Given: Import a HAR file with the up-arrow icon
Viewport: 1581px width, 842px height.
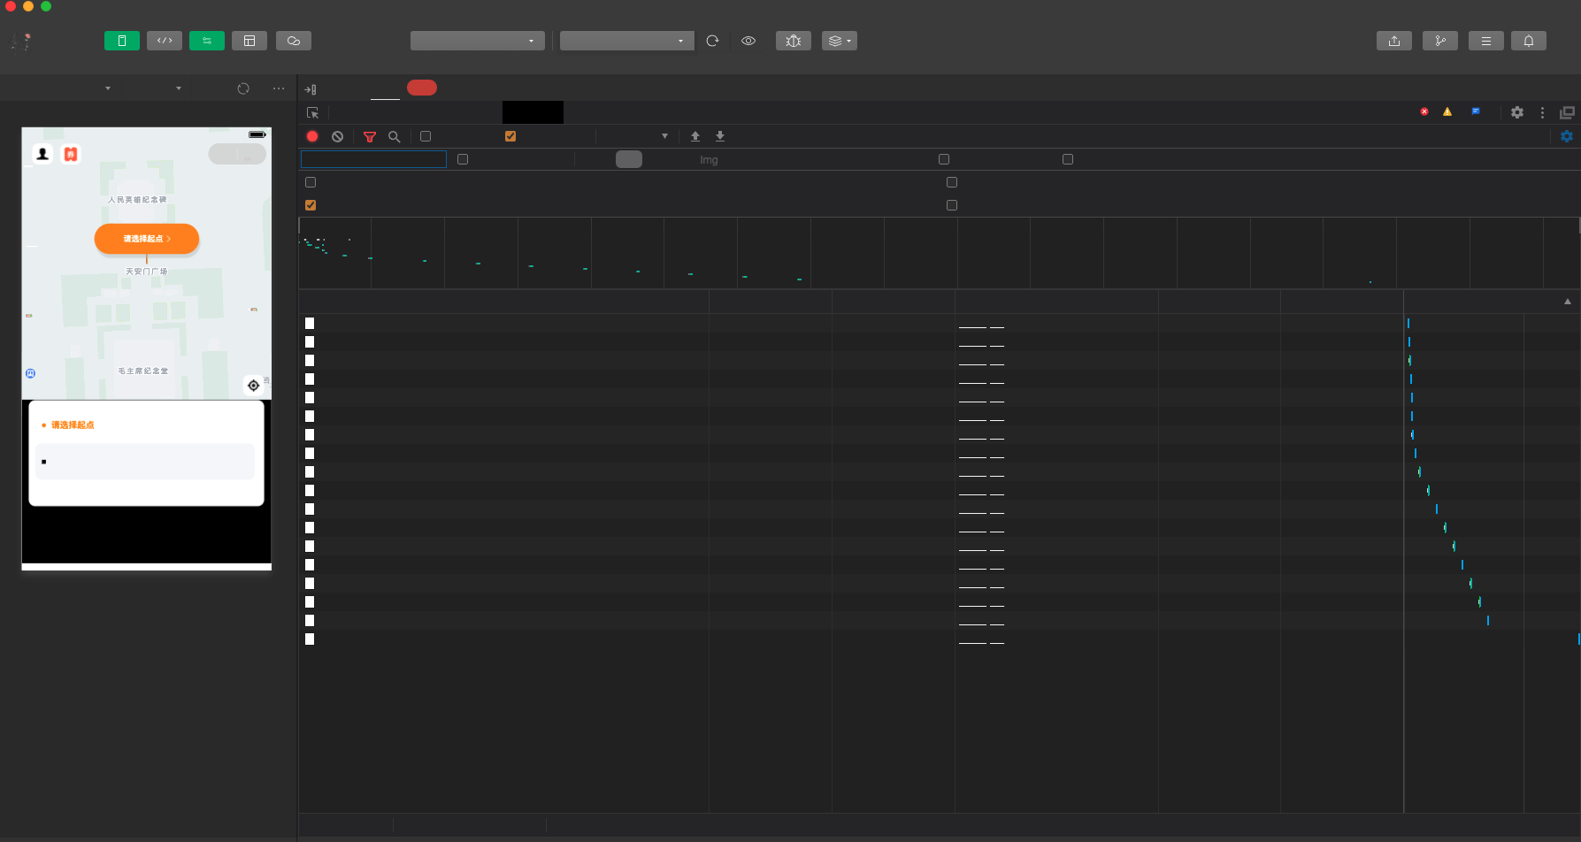Looking at the screenshot, I should click(x=695, y=136).
